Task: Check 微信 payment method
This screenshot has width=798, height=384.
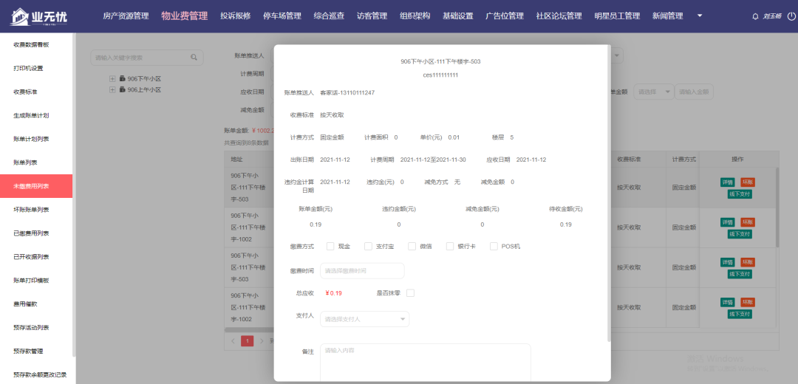Action: click(x=412, y=246)
